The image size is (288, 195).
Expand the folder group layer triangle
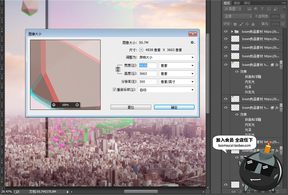pyautogui.click(x=232, y=31)
